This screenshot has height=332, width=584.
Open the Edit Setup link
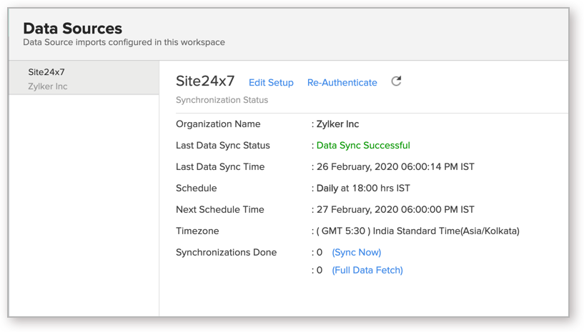[271, 83]
